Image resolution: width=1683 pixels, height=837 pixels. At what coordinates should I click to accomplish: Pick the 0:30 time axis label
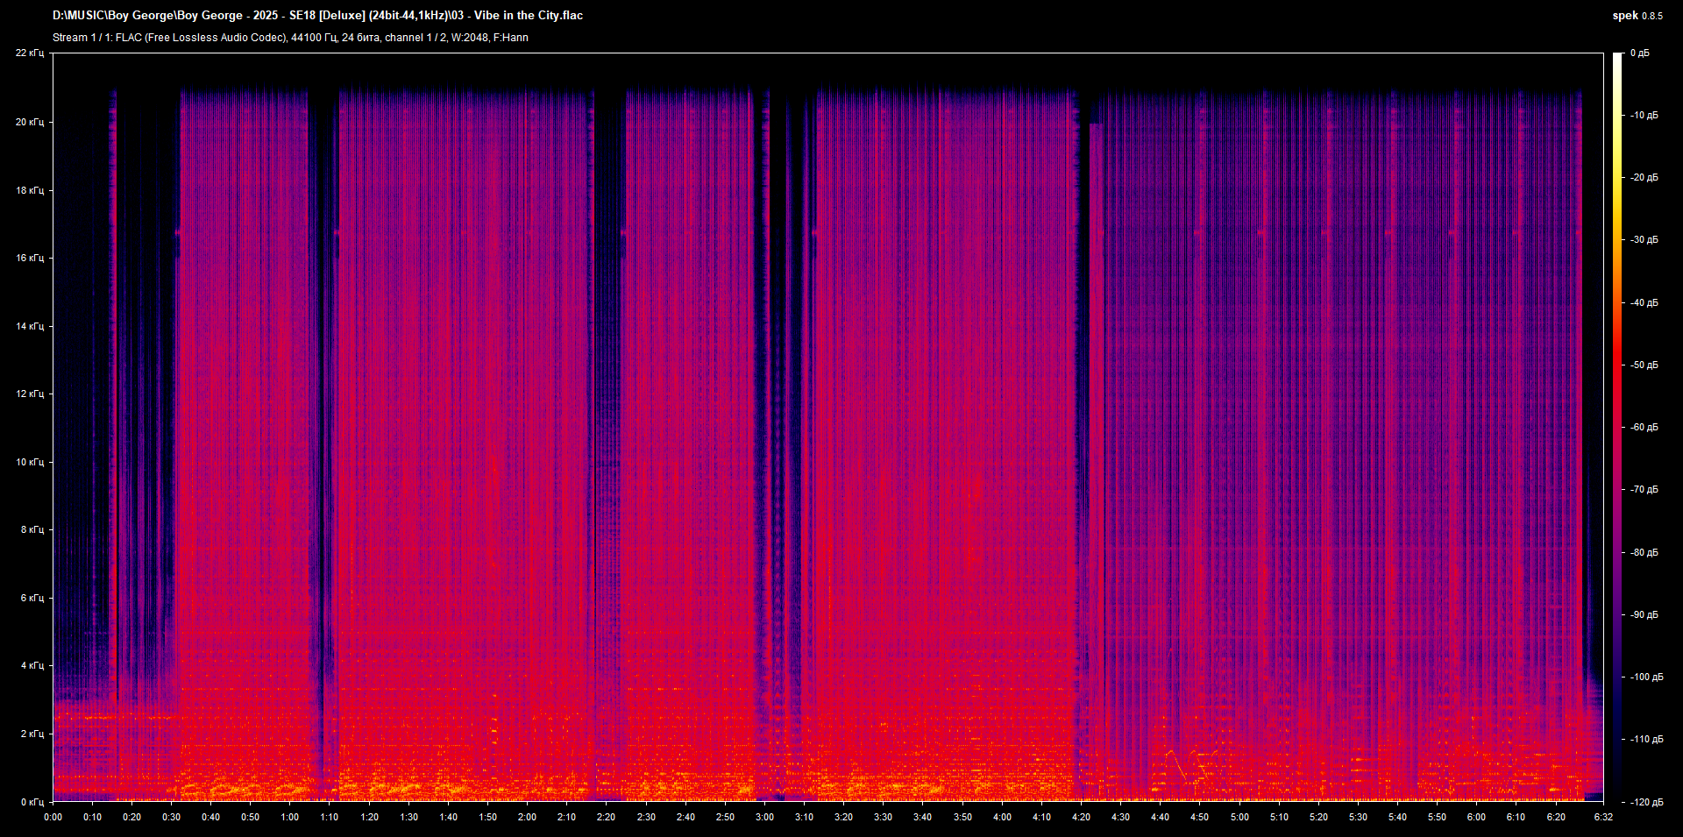coord(172,818)
